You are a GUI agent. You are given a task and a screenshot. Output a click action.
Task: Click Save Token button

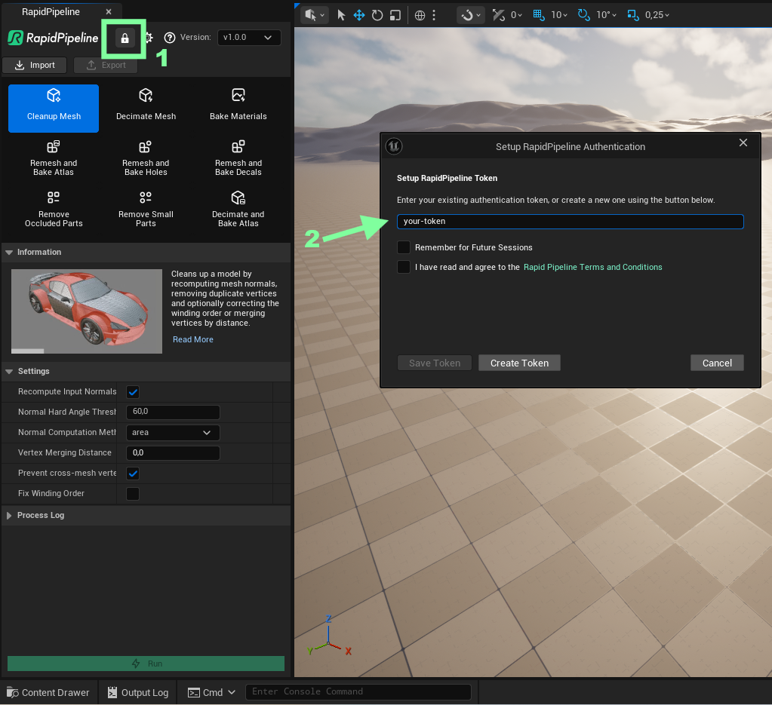(434, 363)
